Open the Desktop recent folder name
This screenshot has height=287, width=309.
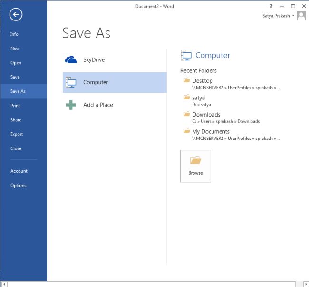(x=203, y=81)
